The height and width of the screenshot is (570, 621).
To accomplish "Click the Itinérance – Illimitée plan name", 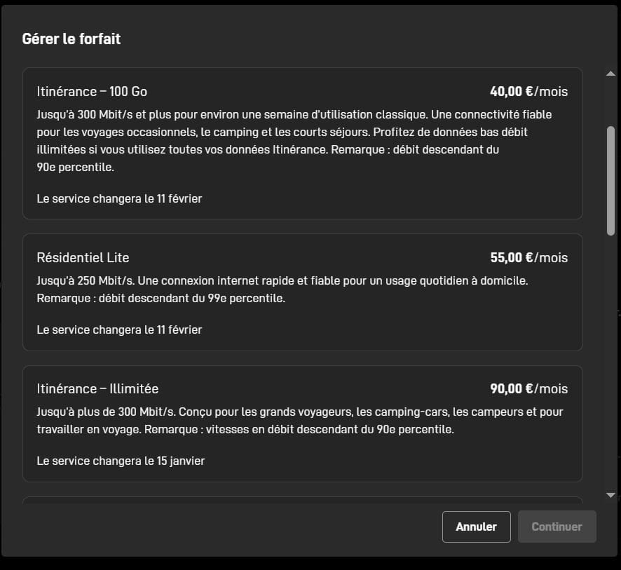I will [97, 388].
